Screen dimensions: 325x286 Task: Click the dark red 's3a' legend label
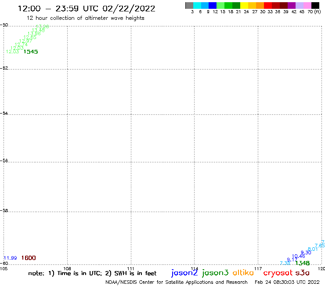[x=303, y=273]
